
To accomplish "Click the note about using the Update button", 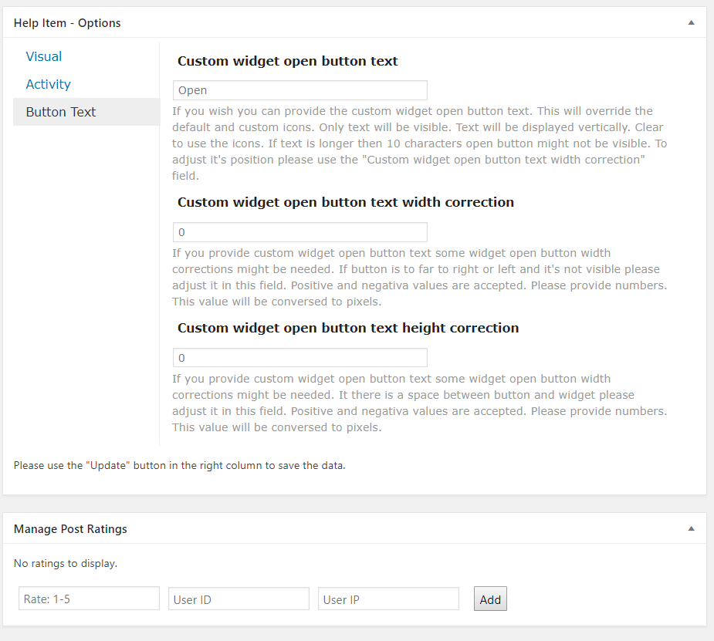I will pyautogui.click(x=179, y=465).
